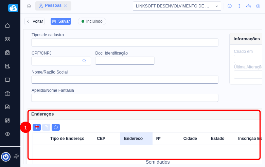Click the Última Alteração field
Screen dimensions: 265x167
click(248, 75)
